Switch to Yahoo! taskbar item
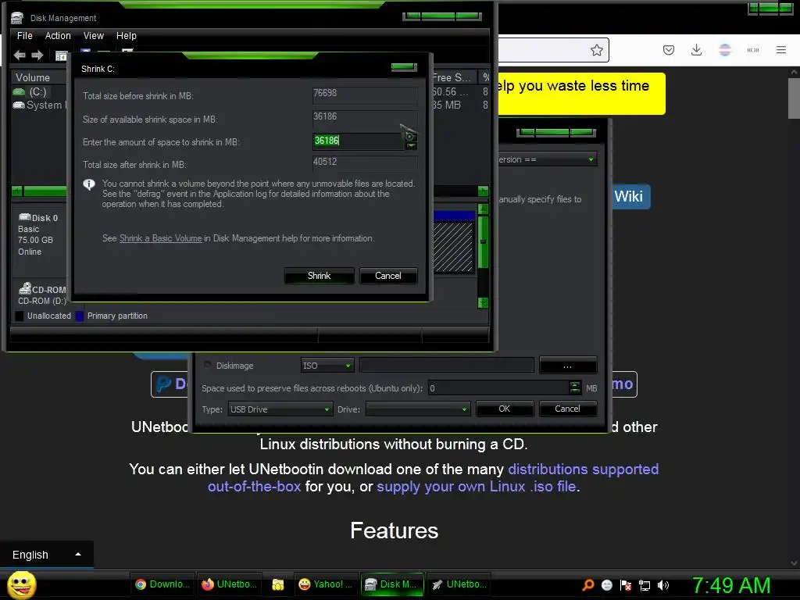This screenshot has height=600, width=800. [x=326, y=584]
